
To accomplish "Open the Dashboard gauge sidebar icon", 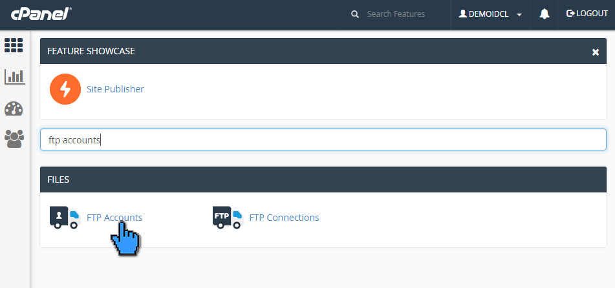I will [x=14, y=108].
